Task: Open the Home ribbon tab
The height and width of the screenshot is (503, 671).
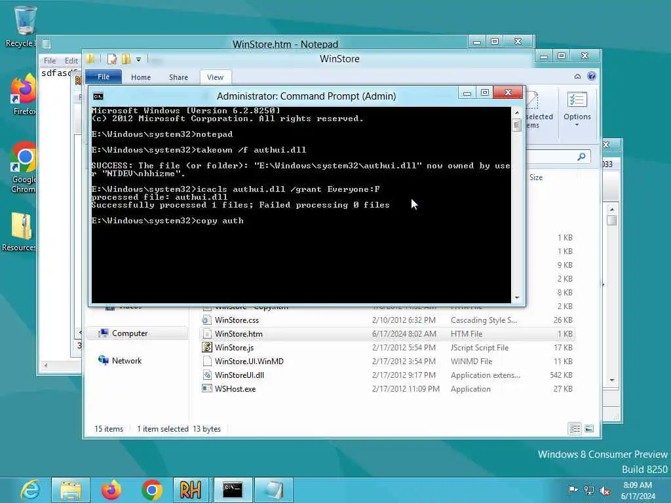Action: pyautogui.click(x=141, y=77)
